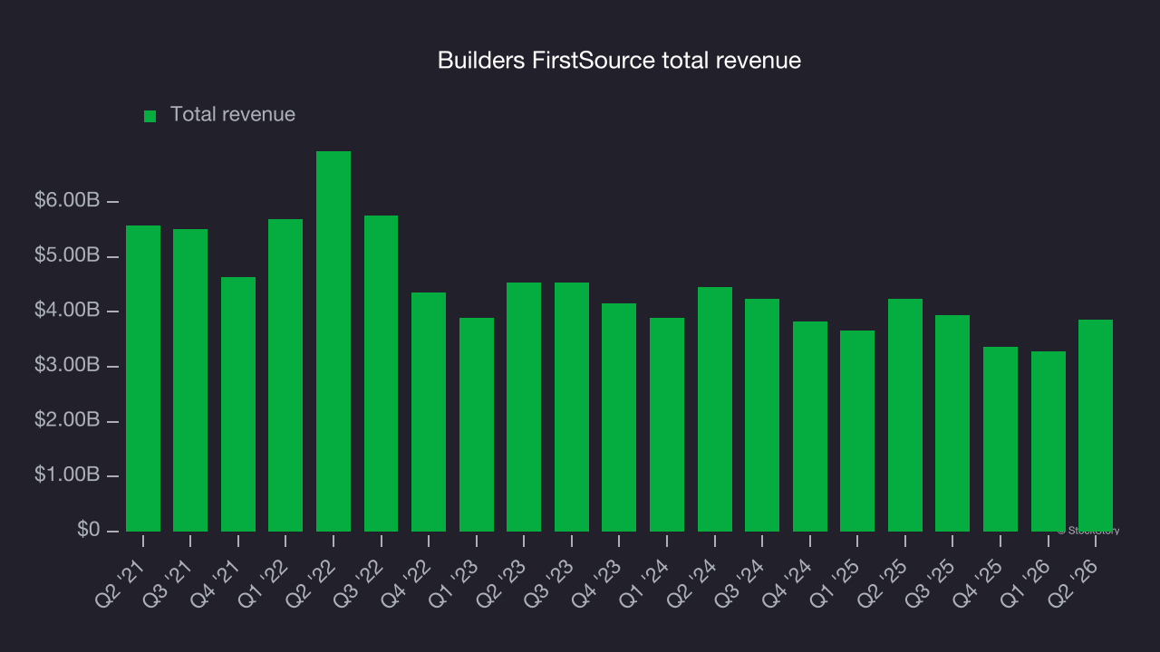Viewport: 1160px width, 652px height.
Task: Select the $2.00B y-axis label
Action: click(67, 421)
